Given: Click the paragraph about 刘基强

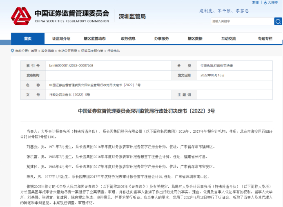Looking at the screenshot, I should [x=121, y=147].
